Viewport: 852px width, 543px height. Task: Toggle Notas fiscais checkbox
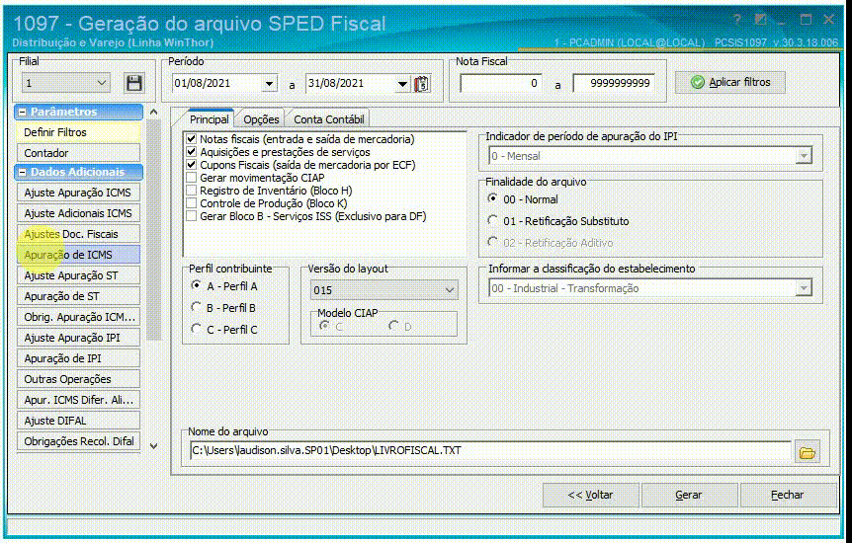(192, 139)
